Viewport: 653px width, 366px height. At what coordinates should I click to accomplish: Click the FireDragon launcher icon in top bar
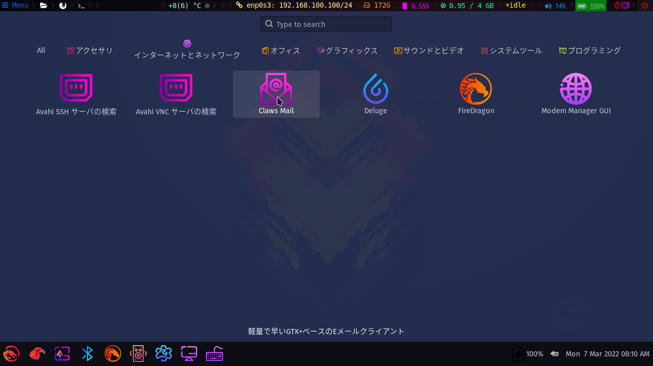(x=63, y=6)
